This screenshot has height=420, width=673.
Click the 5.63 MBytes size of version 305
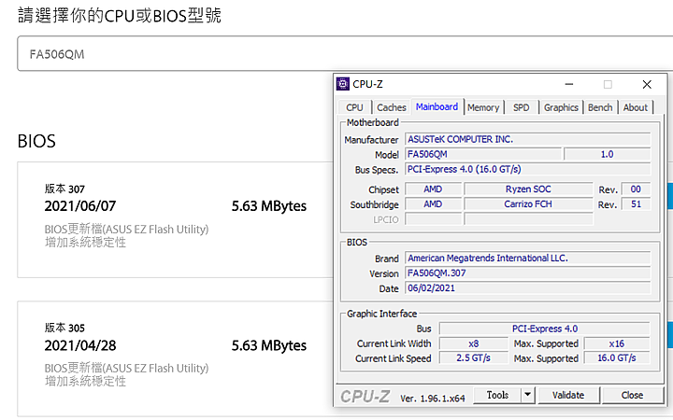pyautogui.click(x=269, y=345)
